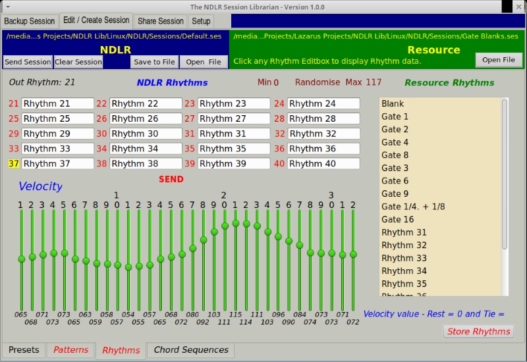Image resolution: width=527 pixels, height=362 pixels.
Task: Click the Store Rhythms button
Action: point(479,332)
